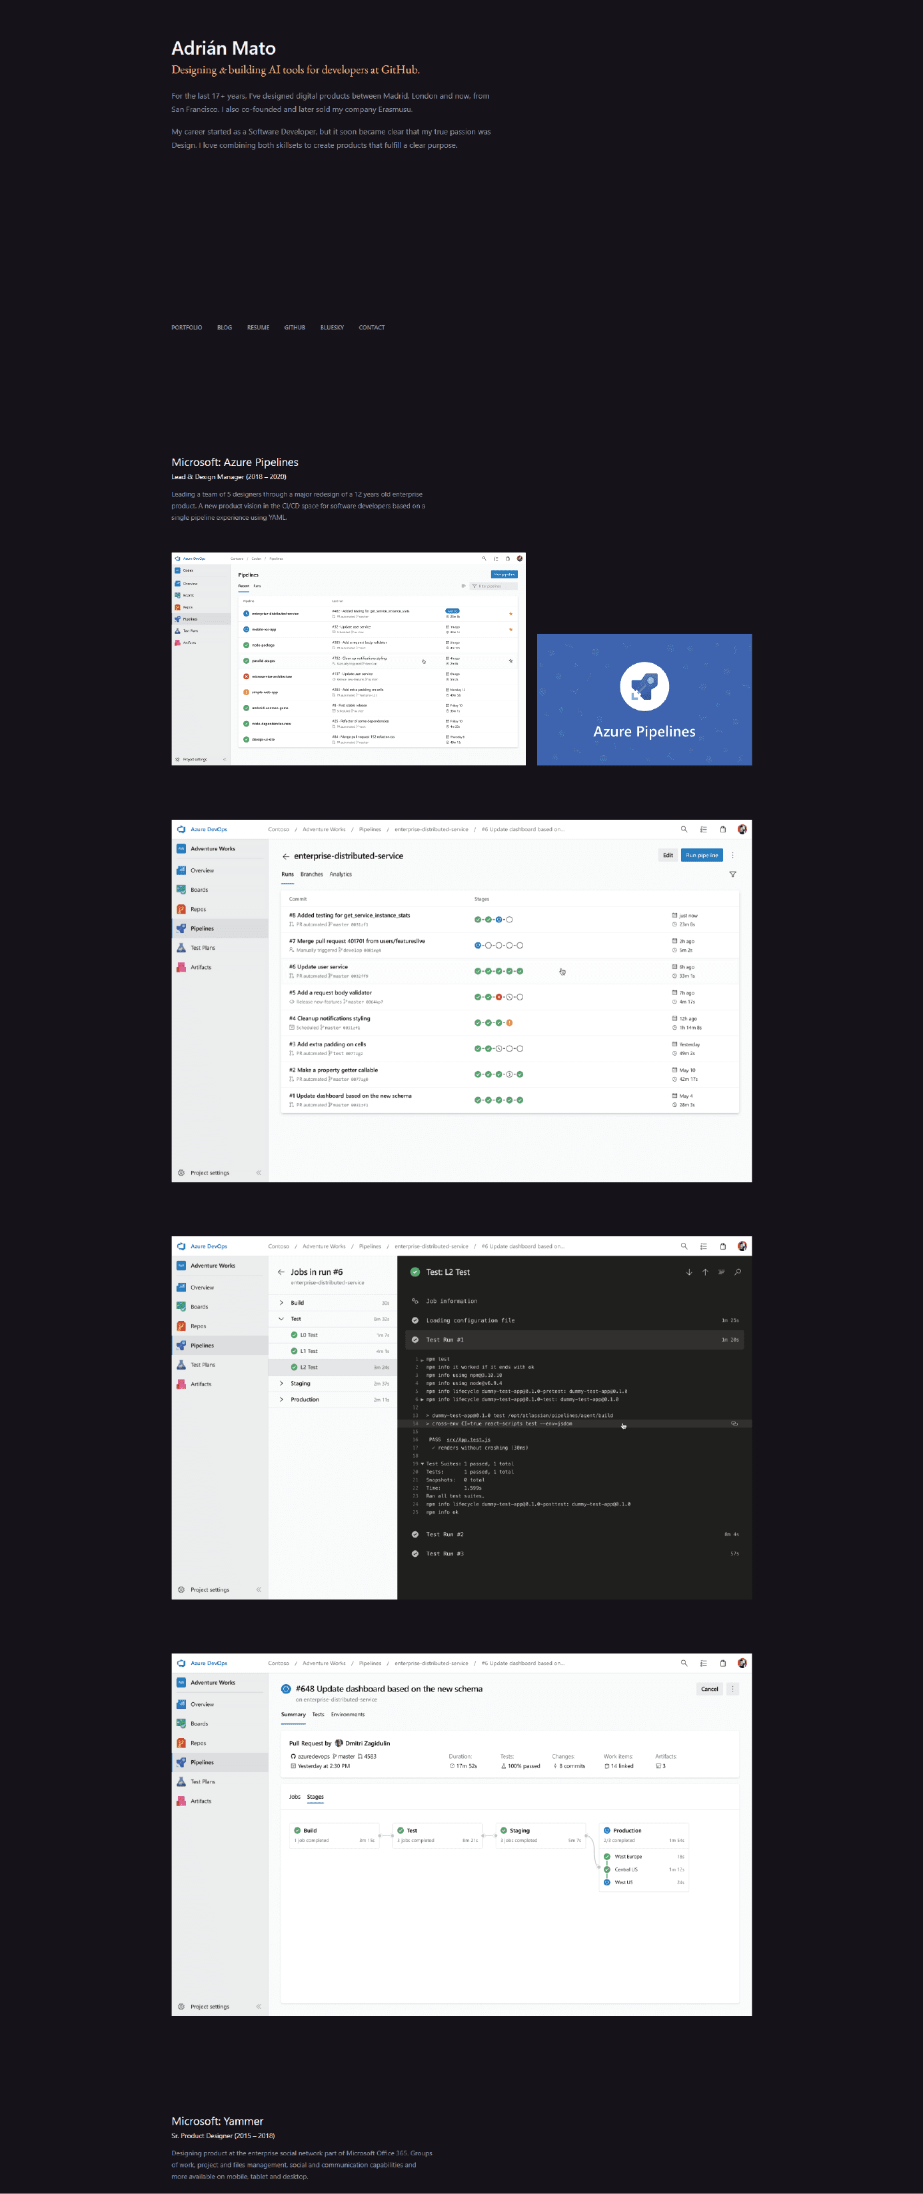Select Analytics tab under enterprise-distributed-service
923x2194 pixels.
click(x=341, y=874)
